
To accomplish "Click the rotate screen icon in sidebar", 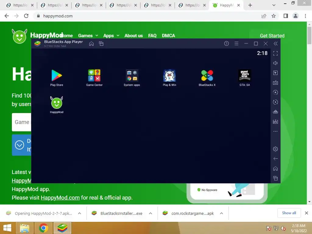I will tap(275, 102).
